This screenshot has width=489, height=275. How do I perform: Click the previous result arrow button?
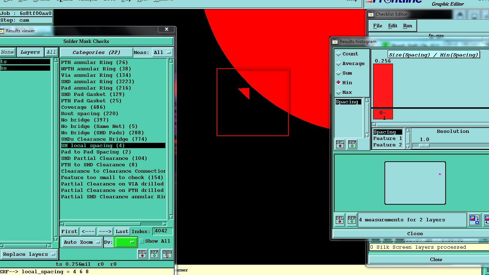[88, 232]
